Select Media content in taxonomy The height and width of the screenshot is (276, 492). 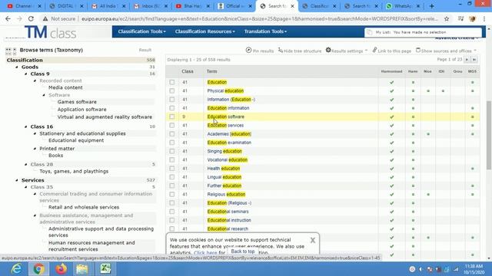coord(65,87)
